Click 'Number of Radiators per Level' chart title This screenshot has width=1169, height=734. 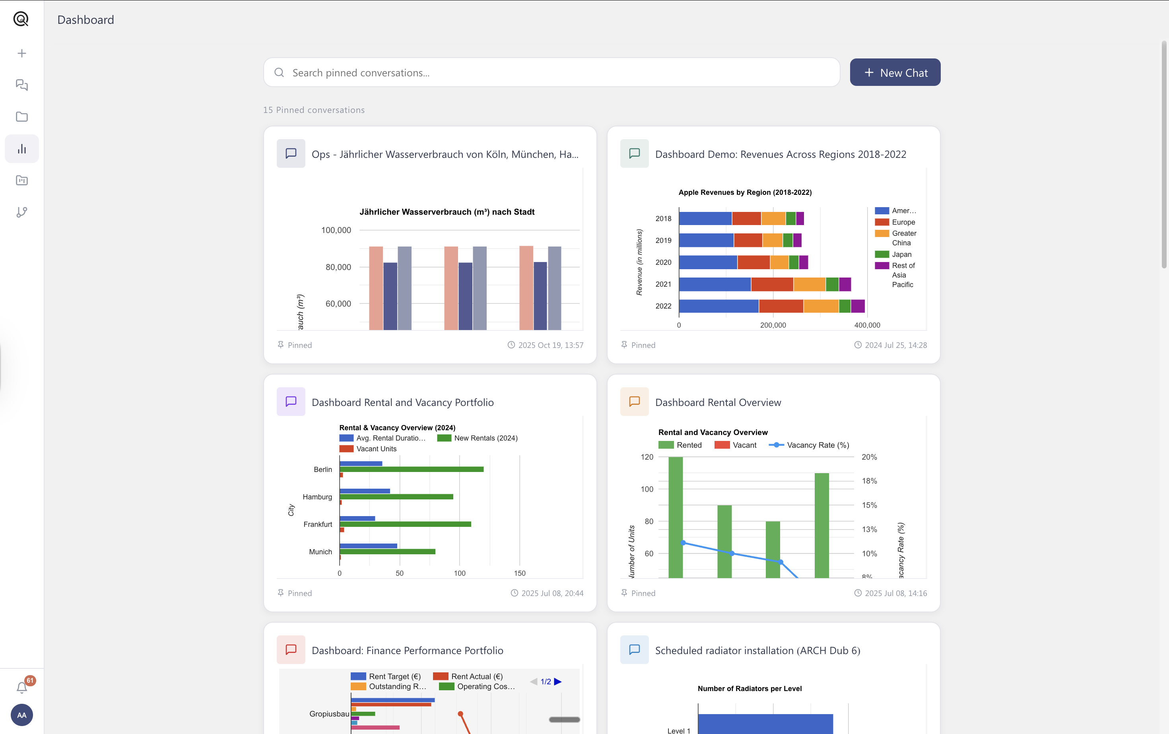click(x=750, y=688)
